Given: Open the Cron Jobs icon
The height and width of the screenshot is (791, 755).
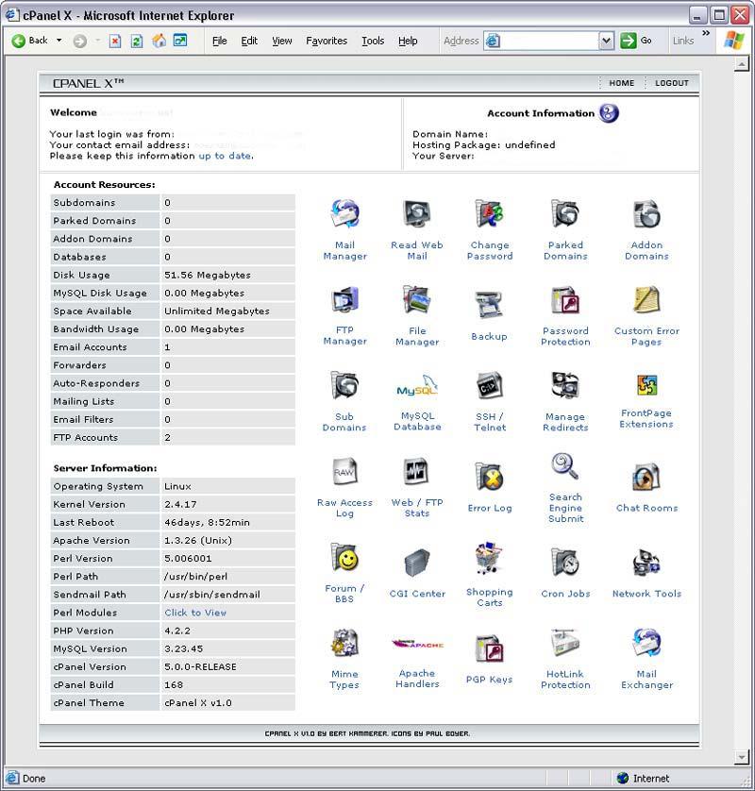Looking at the screenshot, I should pyautogui.click(x=565, y=563).
